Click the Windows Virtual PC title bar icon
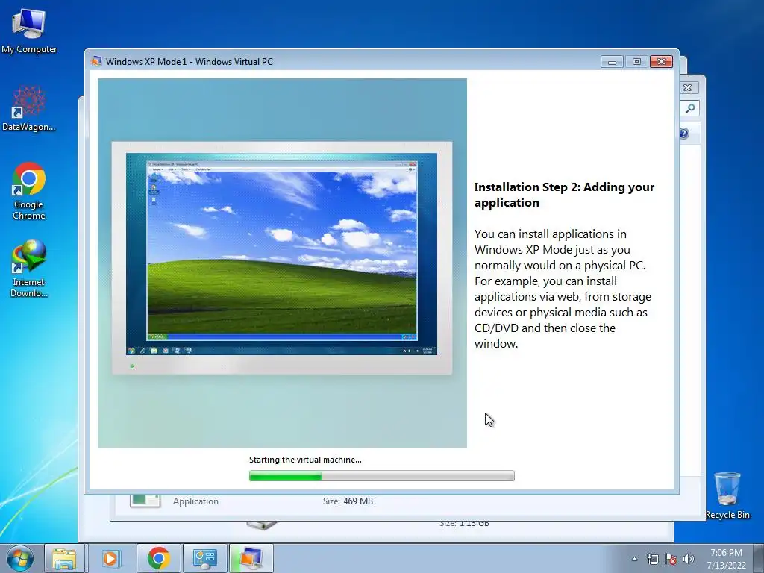Image resolution: width=764 pixels, height=573 pixels. (x=96, y=61)
